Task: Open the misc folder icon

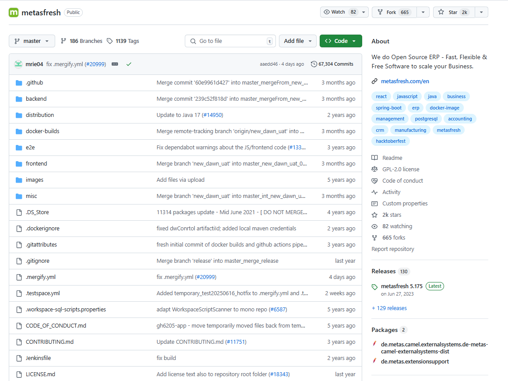Action: 19,196
